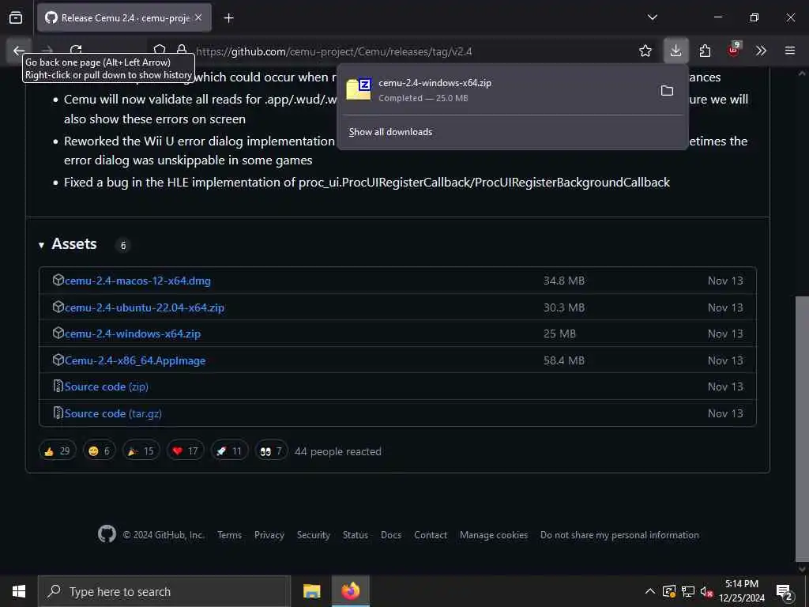Download cemu-2.4-windows-x64.zip from assets

132,334
